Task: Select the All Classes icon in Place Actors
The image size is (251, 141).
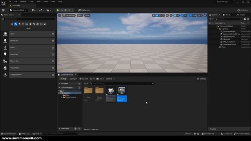Action: coord(45,24)
